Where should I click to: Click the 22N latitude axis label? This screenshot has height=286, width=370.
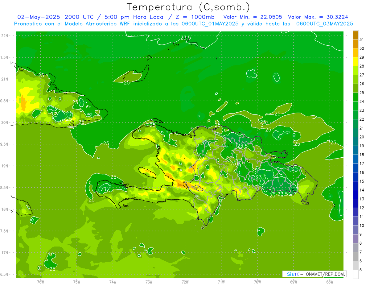click(x=5, y=36)
